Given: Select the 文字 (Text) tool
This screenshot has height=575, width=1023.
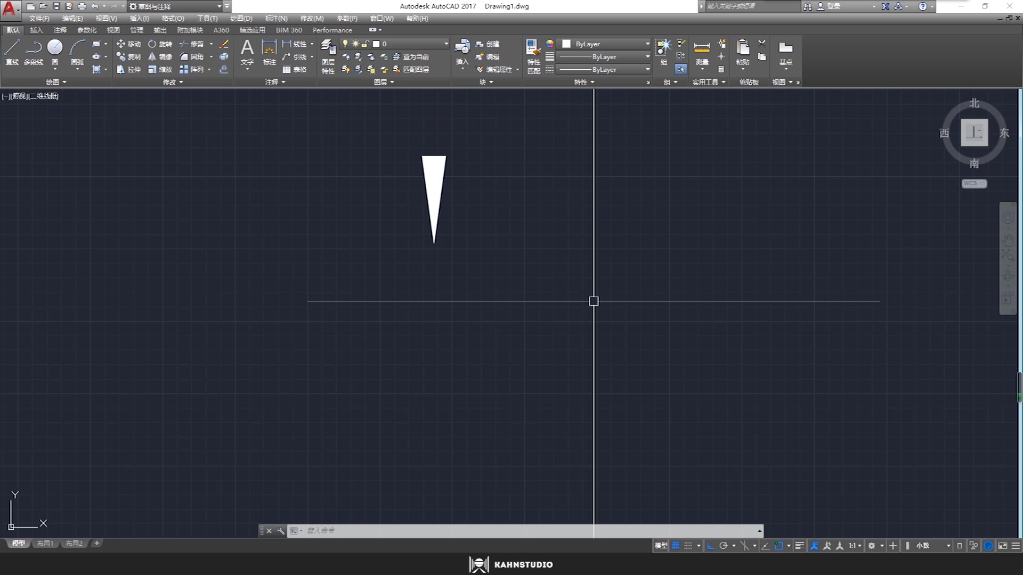Looking at the screenshot, I should (x=247, y=52).
